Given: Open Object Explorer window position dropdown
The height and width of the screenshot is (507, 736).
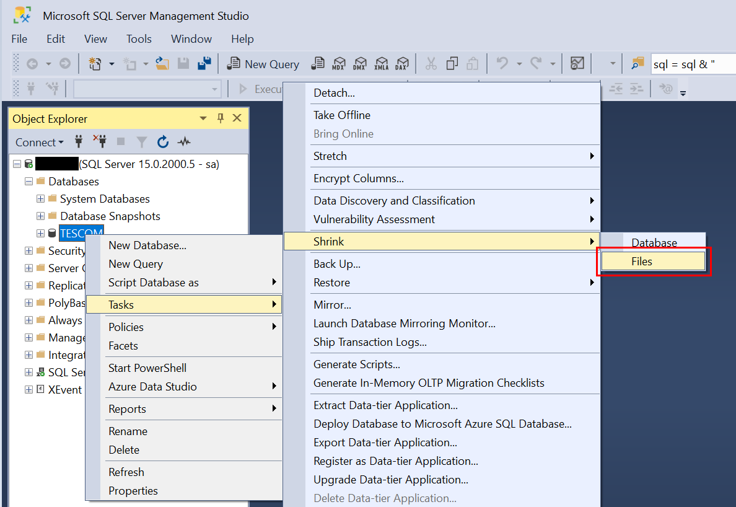Looking at the screenshot, I should tap(203, 119).
